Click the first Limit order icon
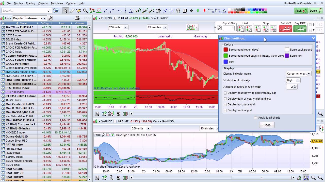Image resolution: width=325 pixels, height=182 pixels. tap(241, 29)
